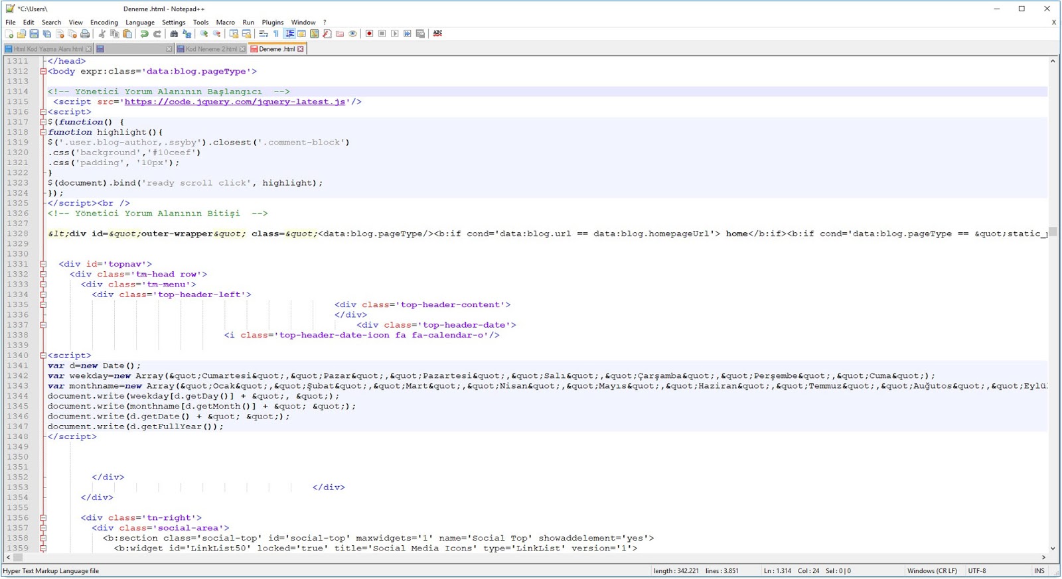
Task: Print the document using the printer icon
Action: coord(85,34)
